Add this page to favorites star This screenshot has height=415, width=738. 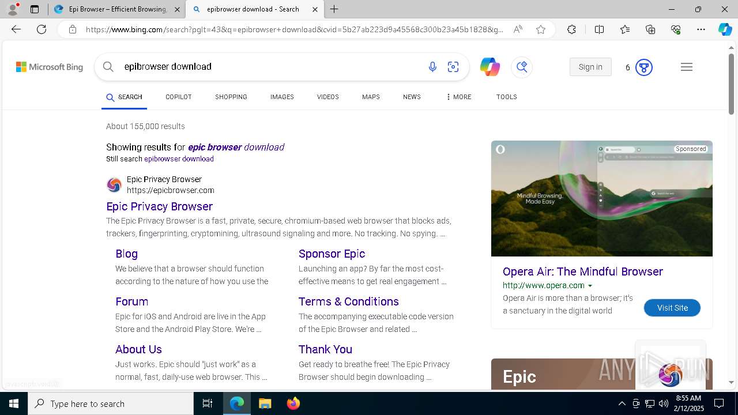point(541,29)
